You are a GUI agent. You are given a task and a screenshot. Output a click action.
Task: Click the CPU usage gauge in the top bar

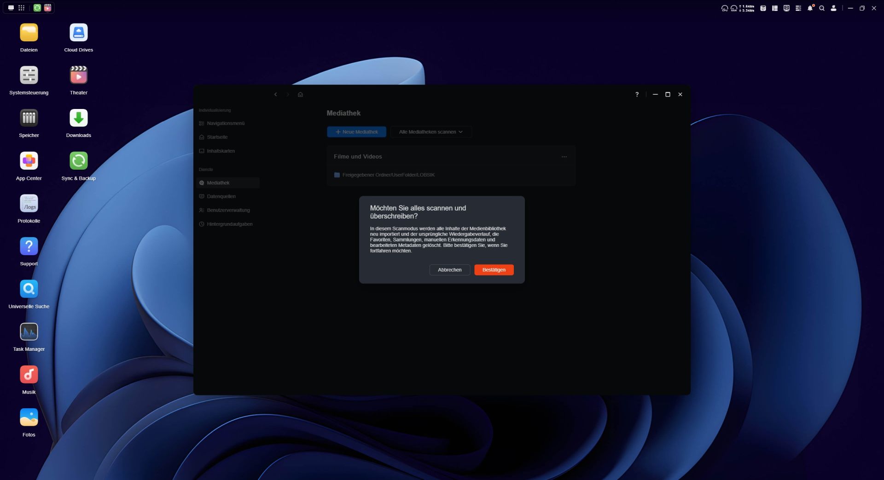click(x=724, y=8)
